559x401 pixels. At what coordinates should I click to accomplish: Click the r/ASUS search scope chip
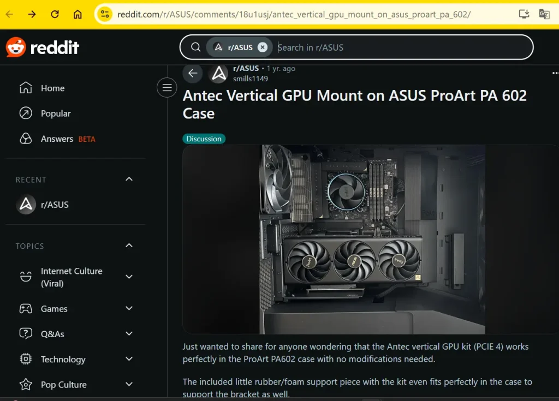239,47
